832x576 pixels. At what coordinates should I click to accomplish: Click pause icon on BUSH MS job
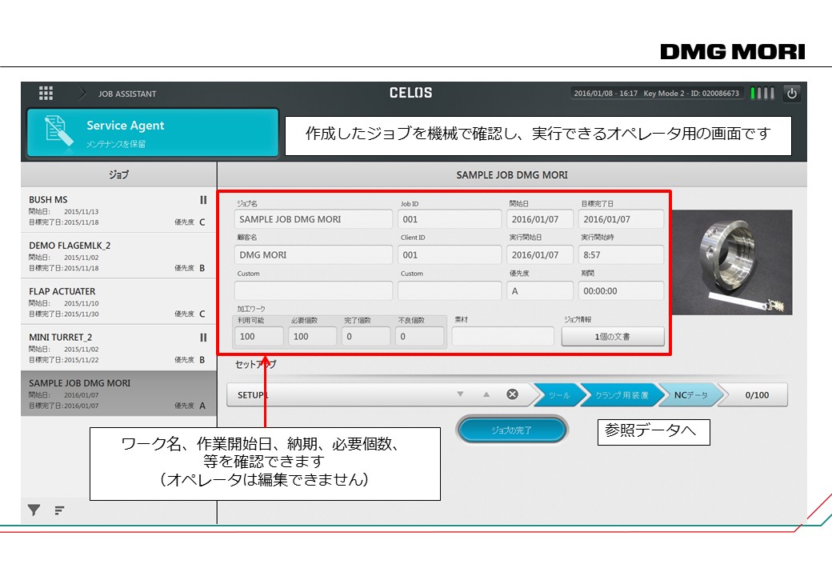click(x=203, y=200)
